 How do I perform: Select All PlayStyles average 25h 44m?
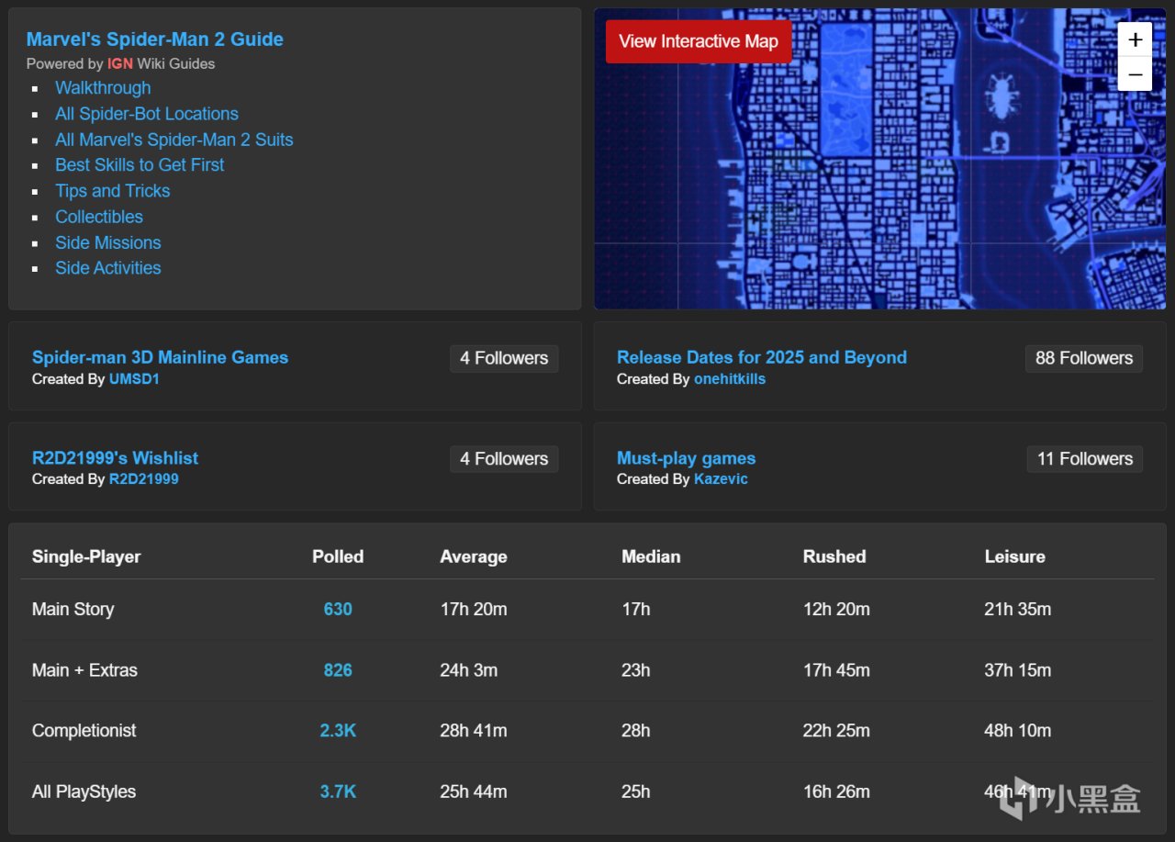click(474, 791)
